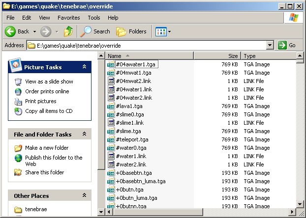
Task: Click View as a slide show link
Action: pyautogui.click(x=49, y=82)
